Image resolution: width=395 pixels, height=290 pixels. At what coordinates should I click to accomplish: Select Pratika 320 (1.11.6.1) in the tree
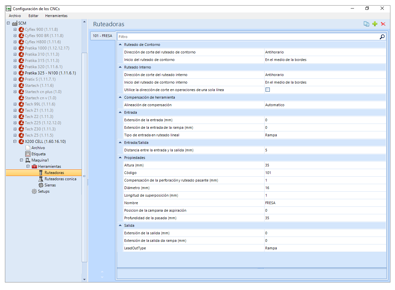click(44, 67)
